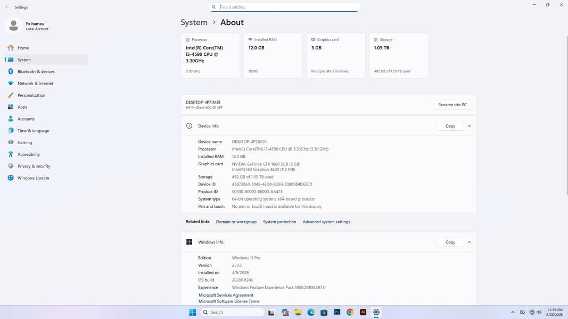Screen dimensions: 568x319
Task: Open Microsoft Services Agreement link
Action: pos(226,295)
